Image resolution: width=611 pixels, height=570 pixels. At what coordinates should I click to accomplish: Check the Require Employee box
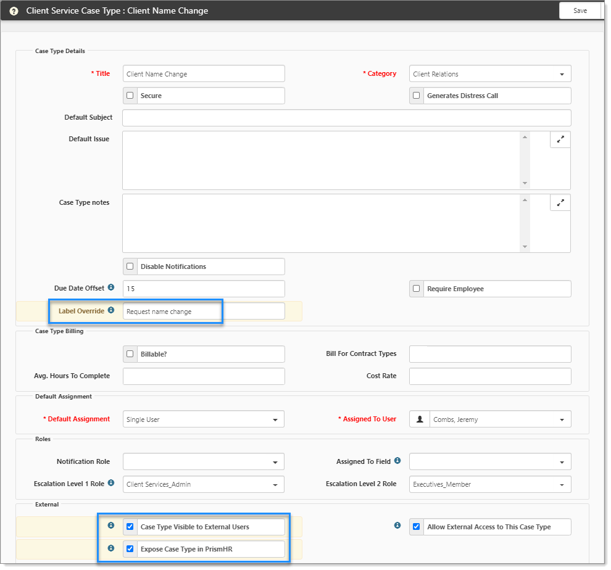pos(416,289)
